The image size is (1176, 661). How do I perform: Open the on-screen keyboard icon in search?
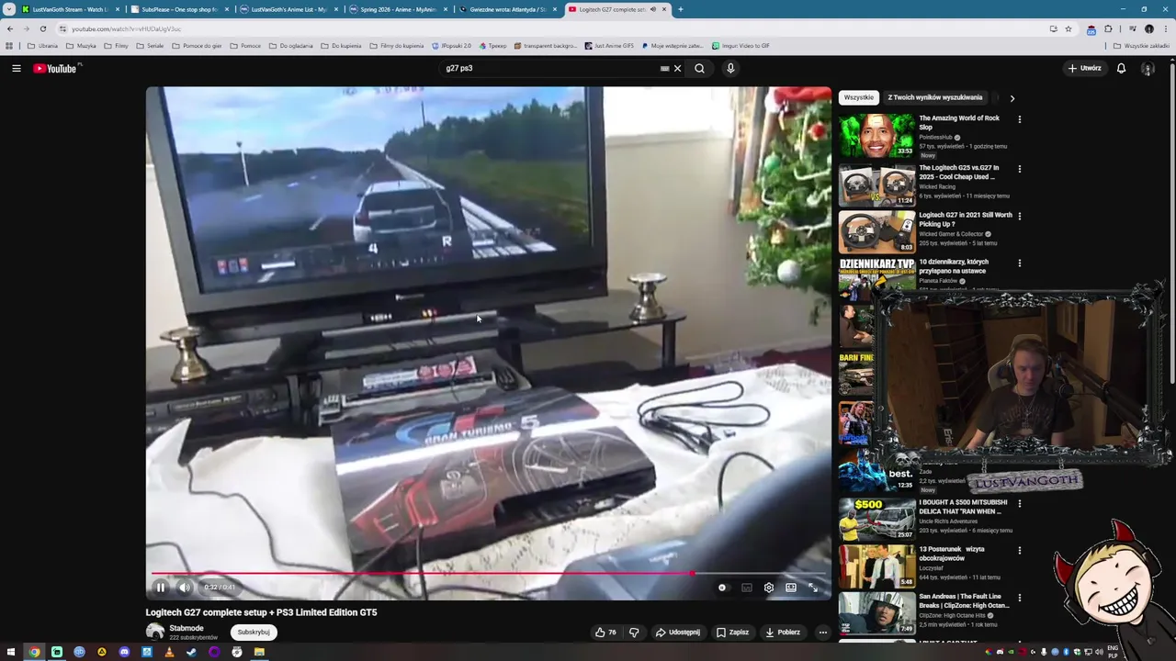click(664, 68)
